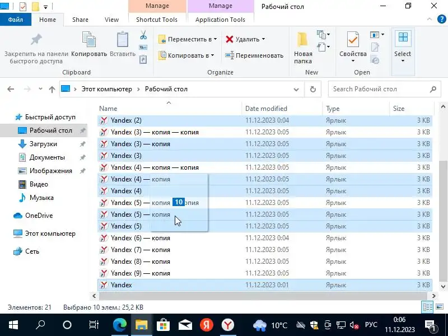Open Microsoft Edge from taskbar
Image resolution: width=448 pixels, height=336 pixels.
(120, 325)
